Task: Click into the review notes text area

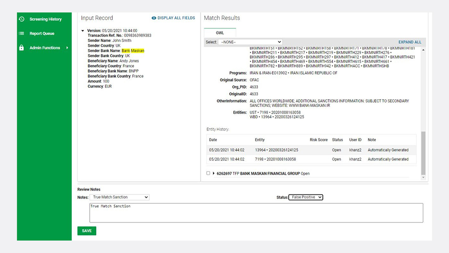Action: click(x=256, y=213)
